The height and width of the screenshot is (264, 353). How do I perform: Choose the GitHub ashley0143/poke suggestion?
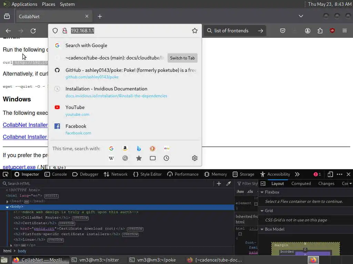(x=125, y=74)
